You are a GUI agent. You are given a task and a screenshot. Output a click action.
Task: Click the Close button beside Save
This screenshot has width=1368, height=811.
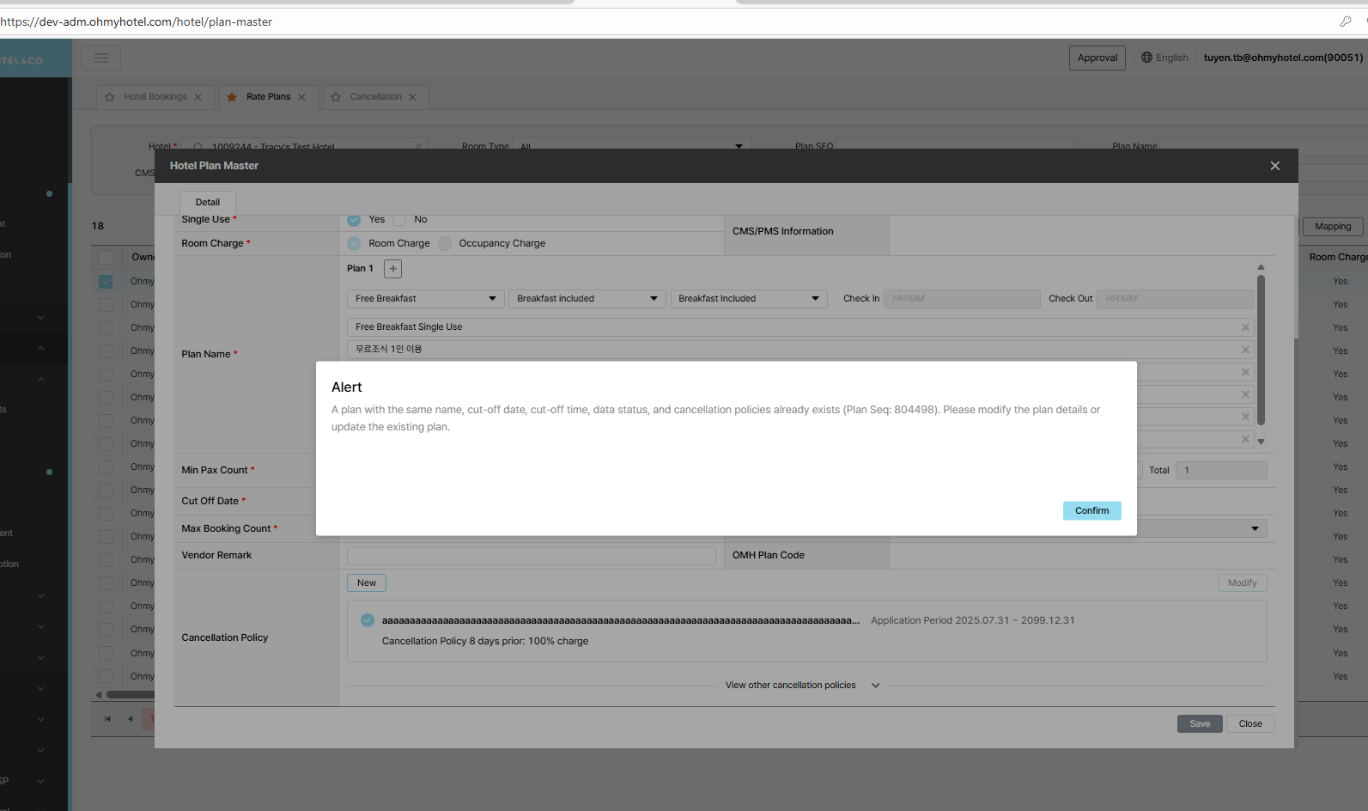coord(1250,724)
